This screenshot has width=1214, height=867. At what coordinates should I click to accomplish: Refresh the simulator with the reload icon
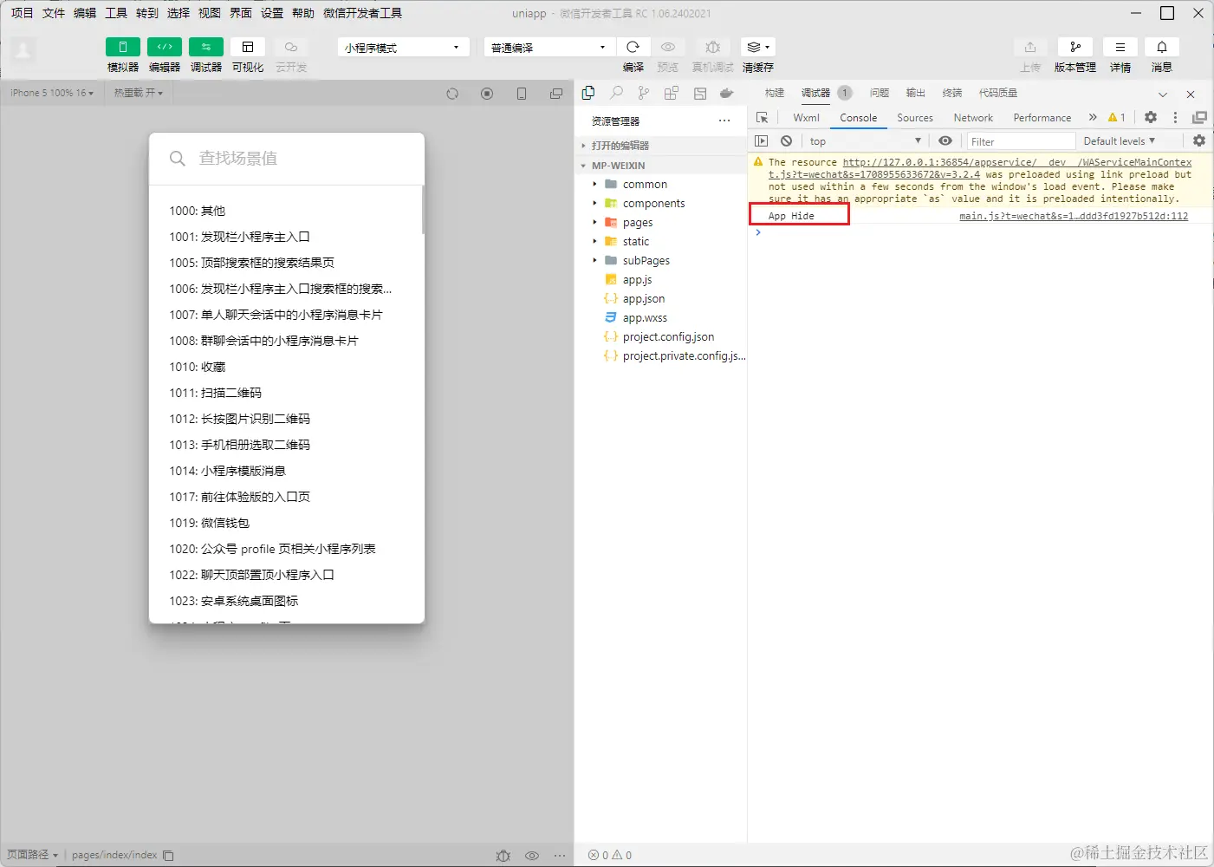click(x=452, y=94)
